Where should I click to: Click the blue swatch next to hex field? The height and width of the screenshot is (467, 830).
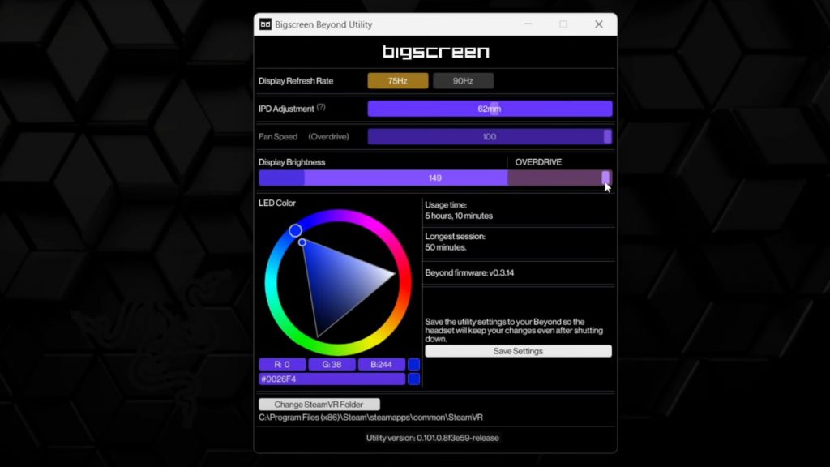point(414,379)
